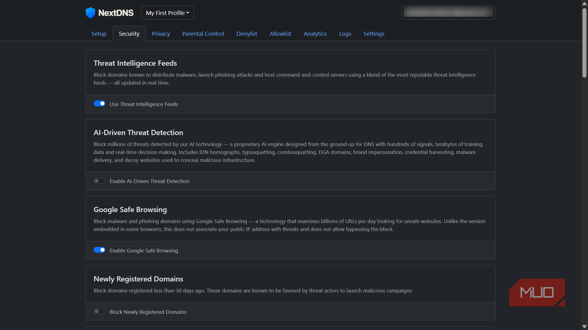This screenshot has width=588, height=330.
Task: Turn on the Block Newly Registered Domains toggle
Action: coord(99,311)
